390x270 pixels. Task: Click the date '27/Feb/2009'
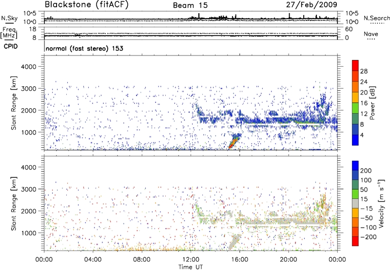coord(312,4)
